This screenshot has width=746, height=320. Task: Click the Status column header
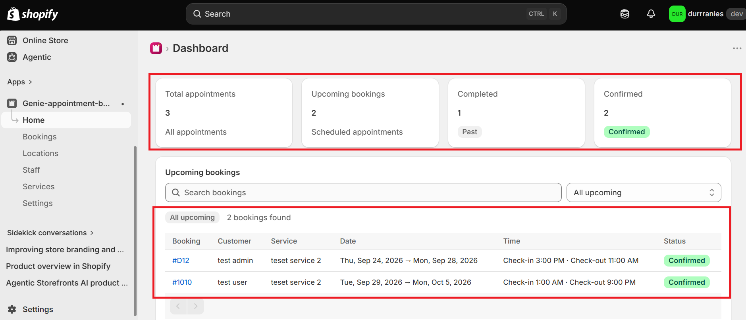[675, 241]
